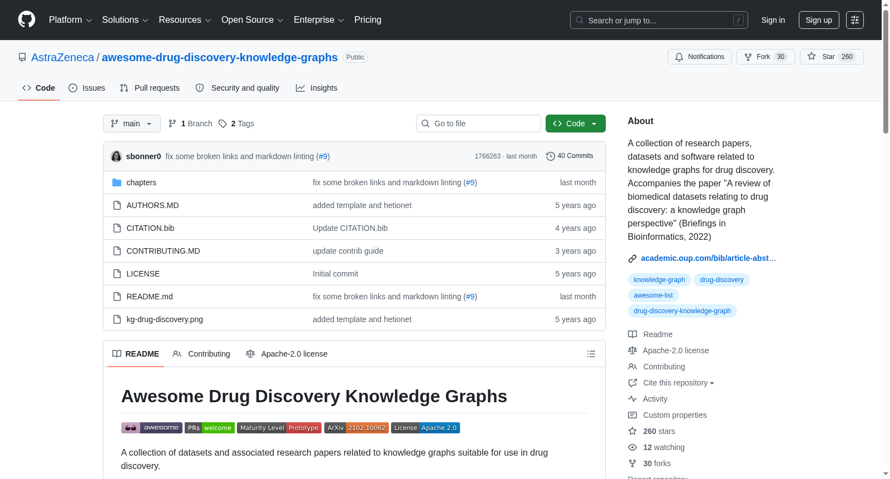Expand the Platform menu

pos(70,20)
